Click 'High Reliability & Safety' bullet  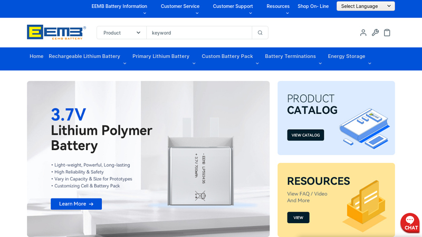pyautogui.click(x=78, y=172)
